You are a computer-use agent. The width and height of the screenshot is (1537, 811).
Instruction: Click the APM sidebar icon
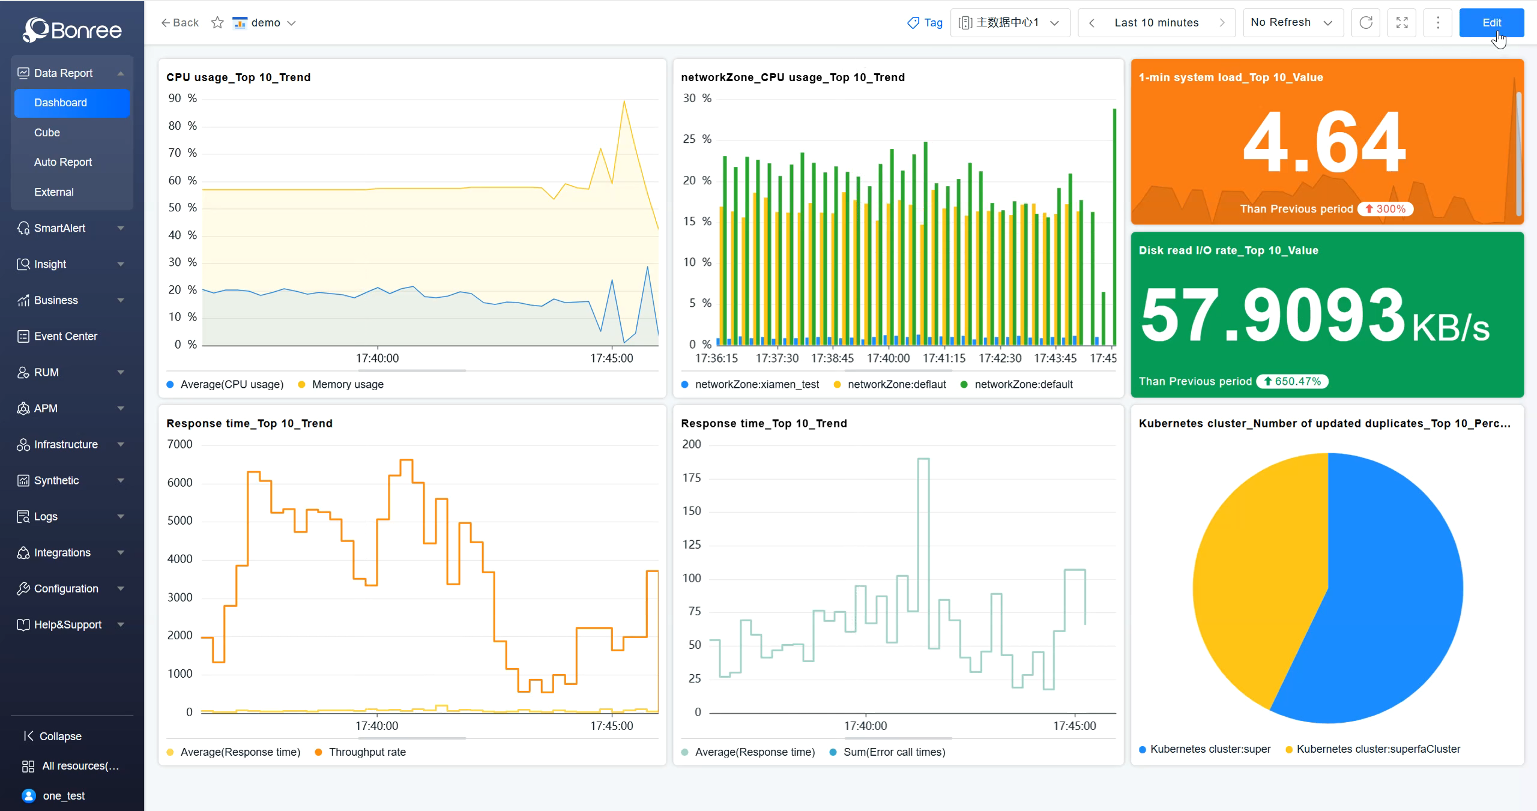23,408
